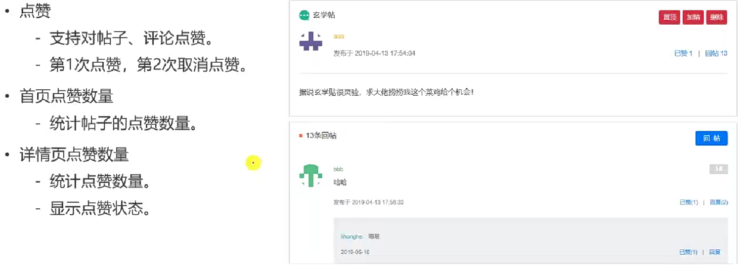Open user bbb's profile name
This screenshot has width=738, height=266.
339,169
